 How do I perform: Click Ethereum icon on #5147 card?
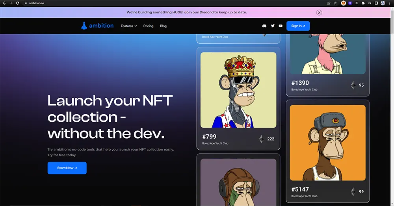point(353,192)
